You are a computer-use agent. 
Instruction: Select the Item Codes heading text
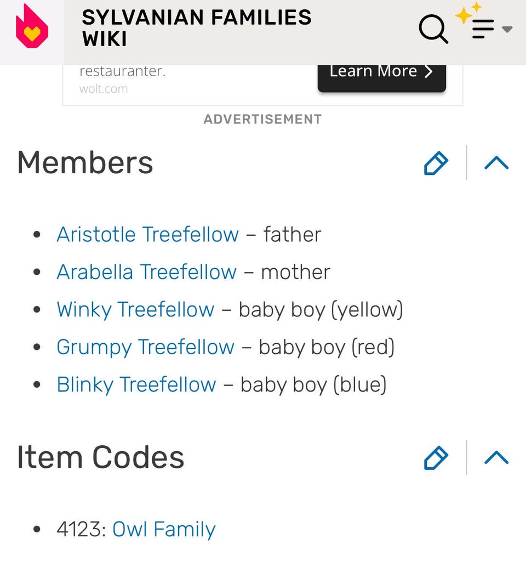tap(100, 457)
